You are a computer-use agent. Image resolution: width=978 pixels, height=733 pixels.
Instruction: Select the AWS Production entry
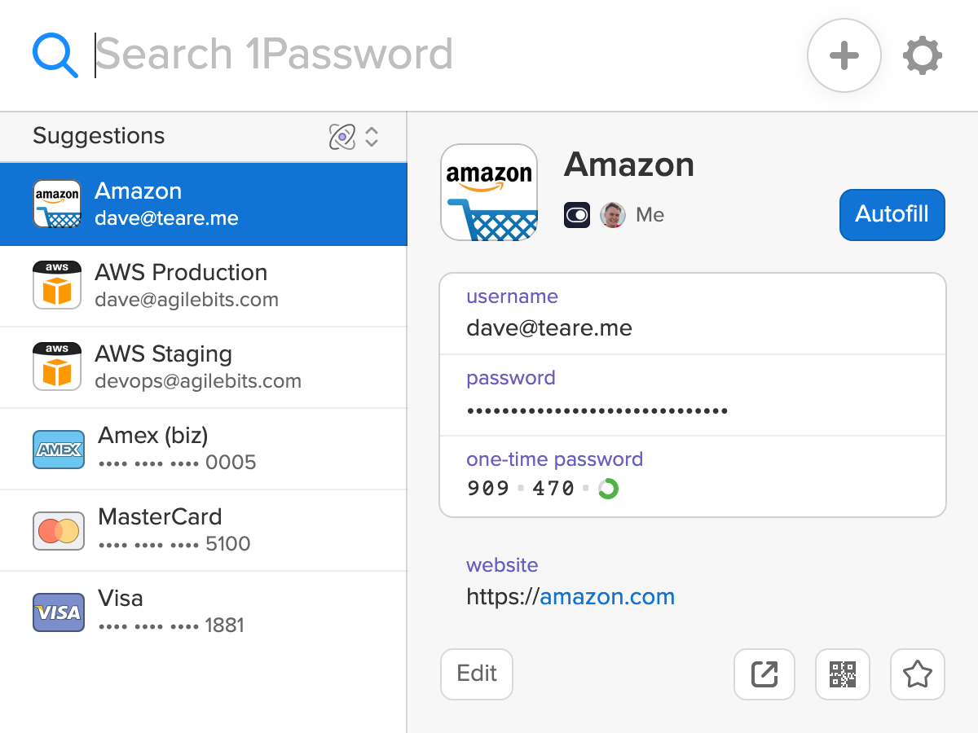[x=204, y=285]
